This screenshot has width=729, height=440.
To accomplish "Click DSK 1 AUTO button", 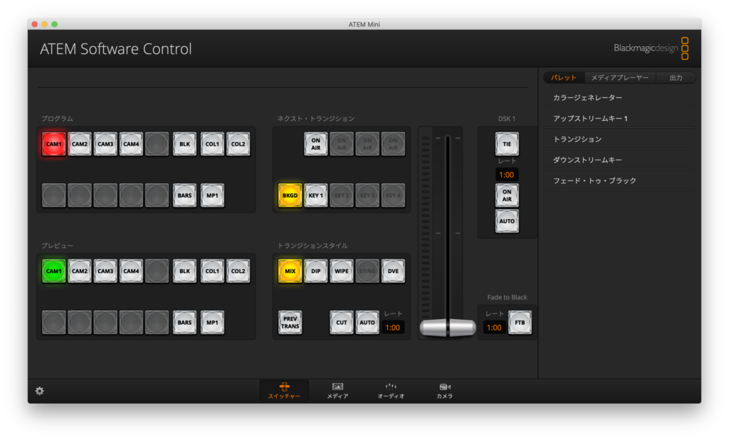I will (x=507, y=221).
